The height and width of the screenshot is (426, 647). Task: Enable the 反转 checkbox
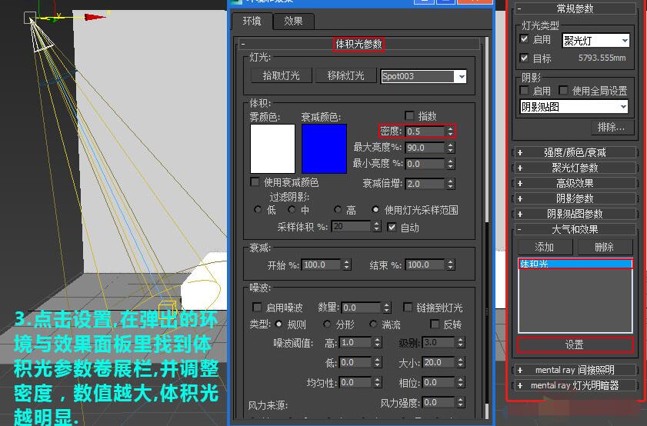tap(435, 324)
